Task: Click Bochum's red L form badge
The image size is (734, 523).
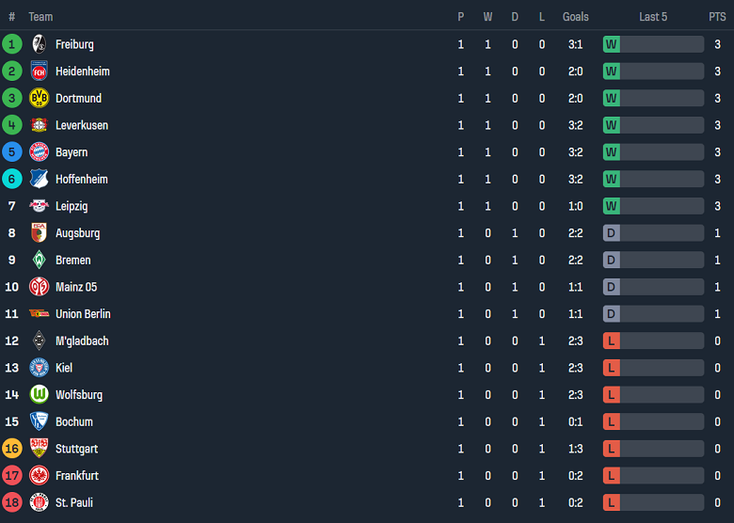Action: click(x=611, y=422)
